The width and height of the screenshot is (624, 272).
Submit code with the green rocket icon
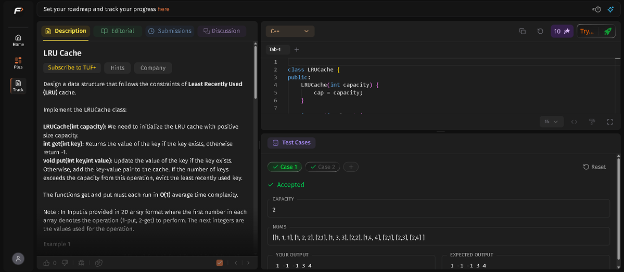click(607, 31)
